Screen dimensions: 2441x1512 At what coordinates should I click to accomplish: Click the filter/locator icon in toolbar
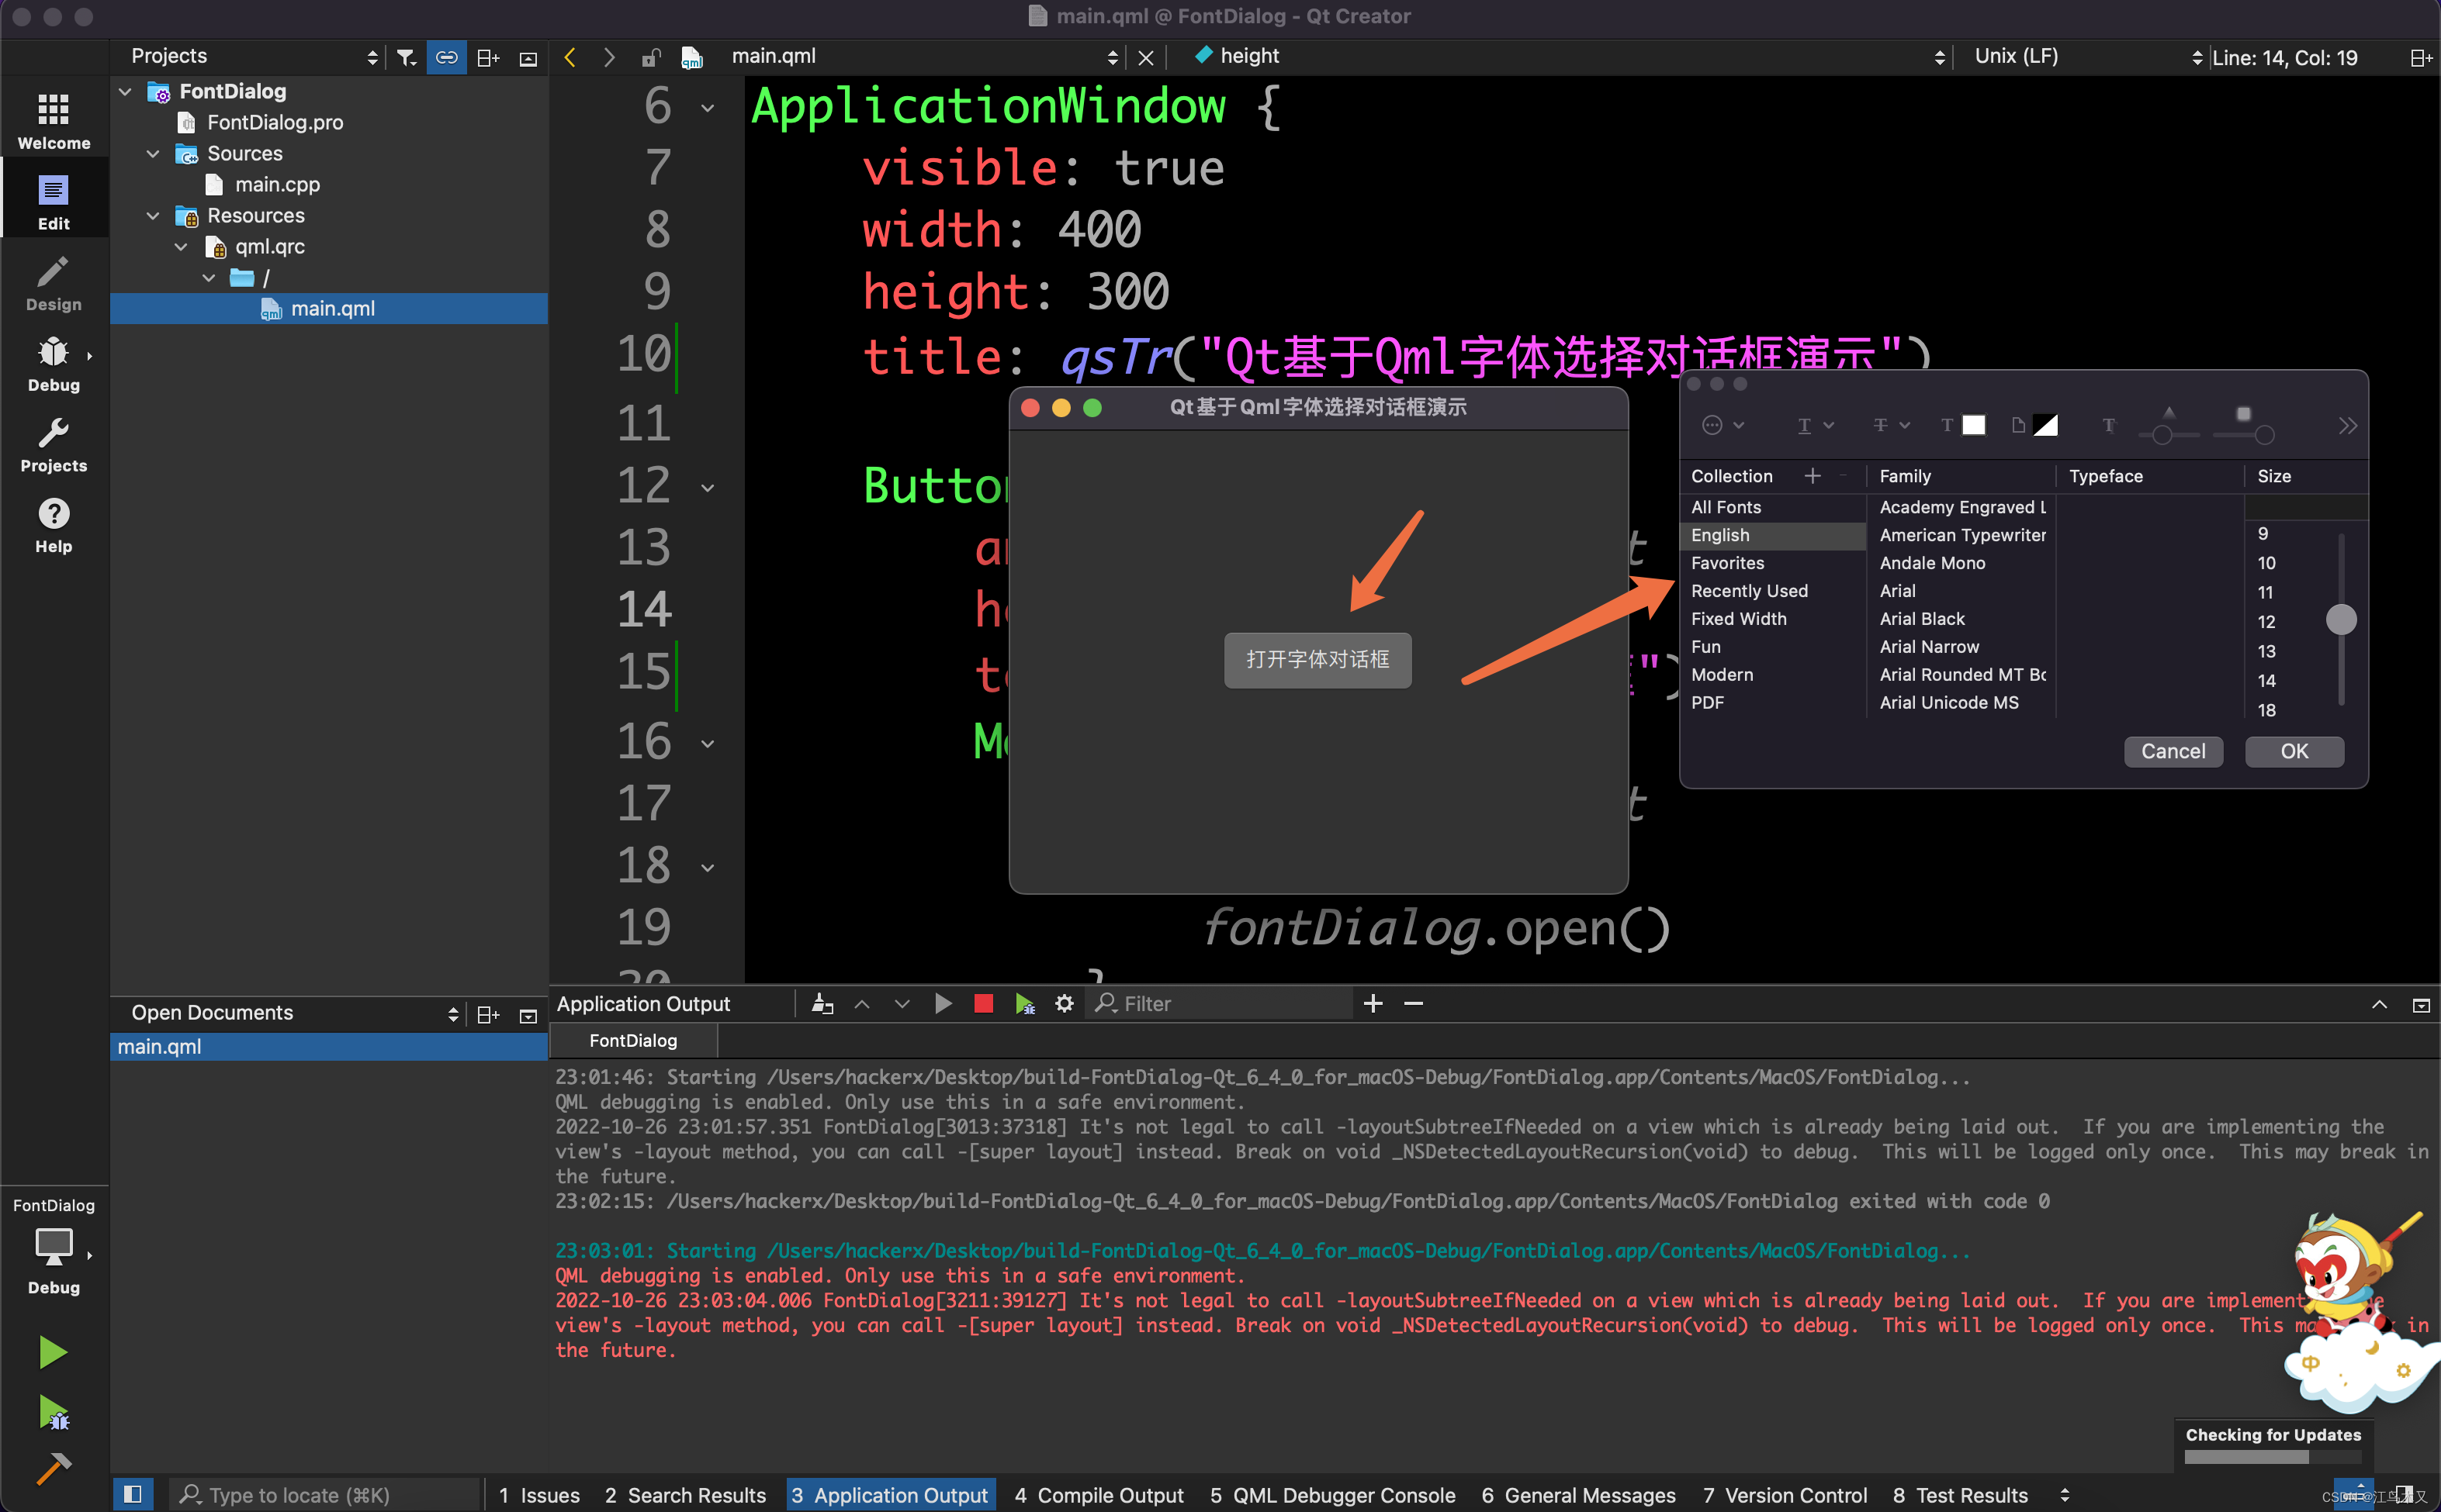[x=403, y=57]
